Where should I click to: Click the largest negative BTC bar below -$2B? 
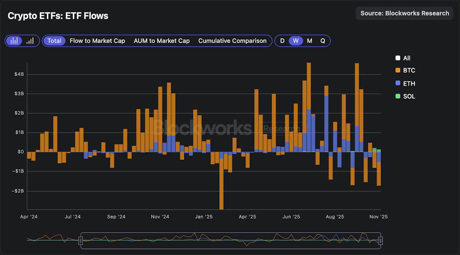point(221,188)
